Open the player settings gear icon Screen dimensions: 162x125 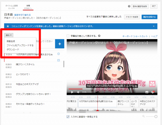click(153, 92)
